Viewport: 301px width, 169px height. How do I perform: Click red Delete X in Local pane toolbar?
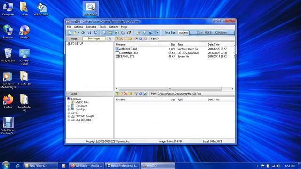[126, 94]
